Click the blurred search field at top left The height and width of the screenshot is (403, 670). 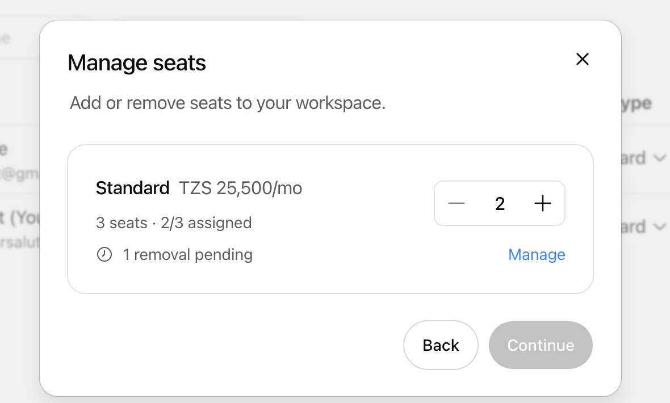click(x=20, y=39)
